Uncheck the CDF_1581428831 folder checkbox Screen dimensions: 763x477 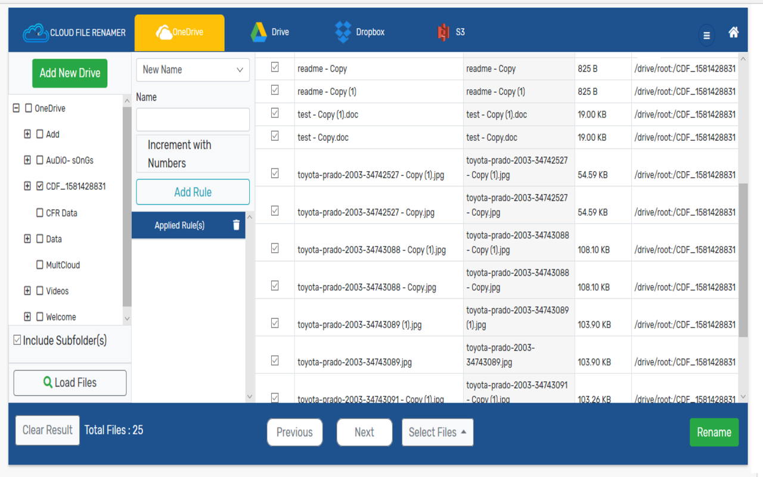(x=41, y=186)
